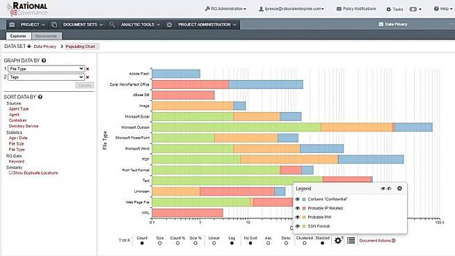Click the search magnifier icon in navbar
The image size is (455, 256).
click(x=112, y=24)
